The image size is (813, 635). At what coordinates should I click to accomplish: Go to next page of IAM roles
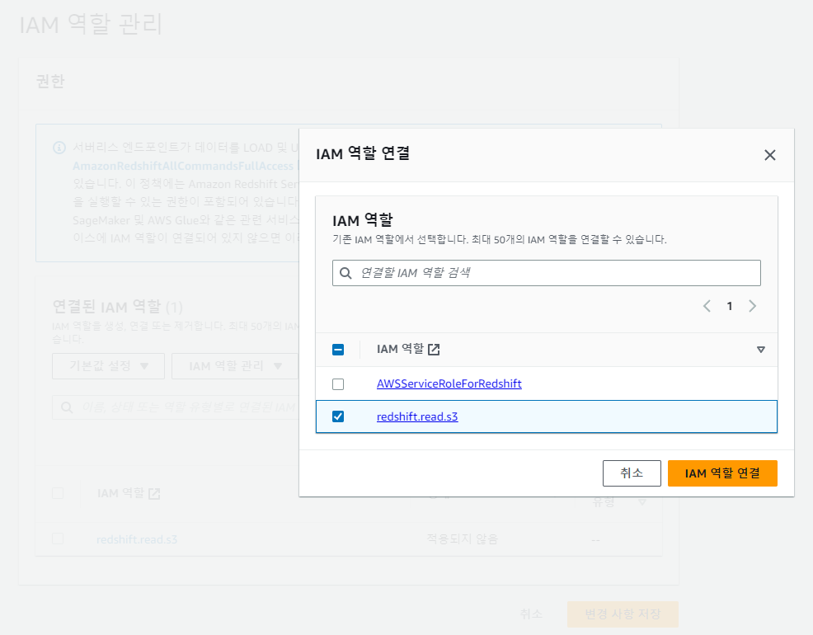tap(752, 306)
